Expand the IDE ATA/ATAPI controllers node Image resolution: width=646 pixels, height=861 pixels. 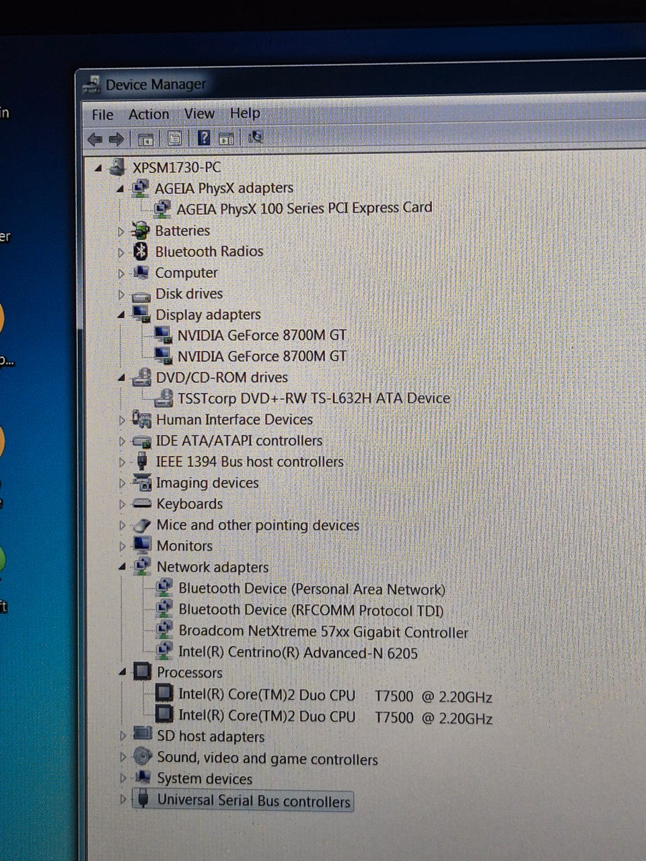(x=122, y=441)
